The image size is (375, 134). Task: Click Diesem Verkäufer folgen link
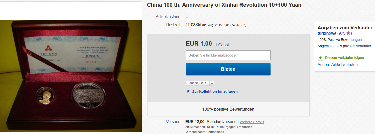(x=344, y=58)
